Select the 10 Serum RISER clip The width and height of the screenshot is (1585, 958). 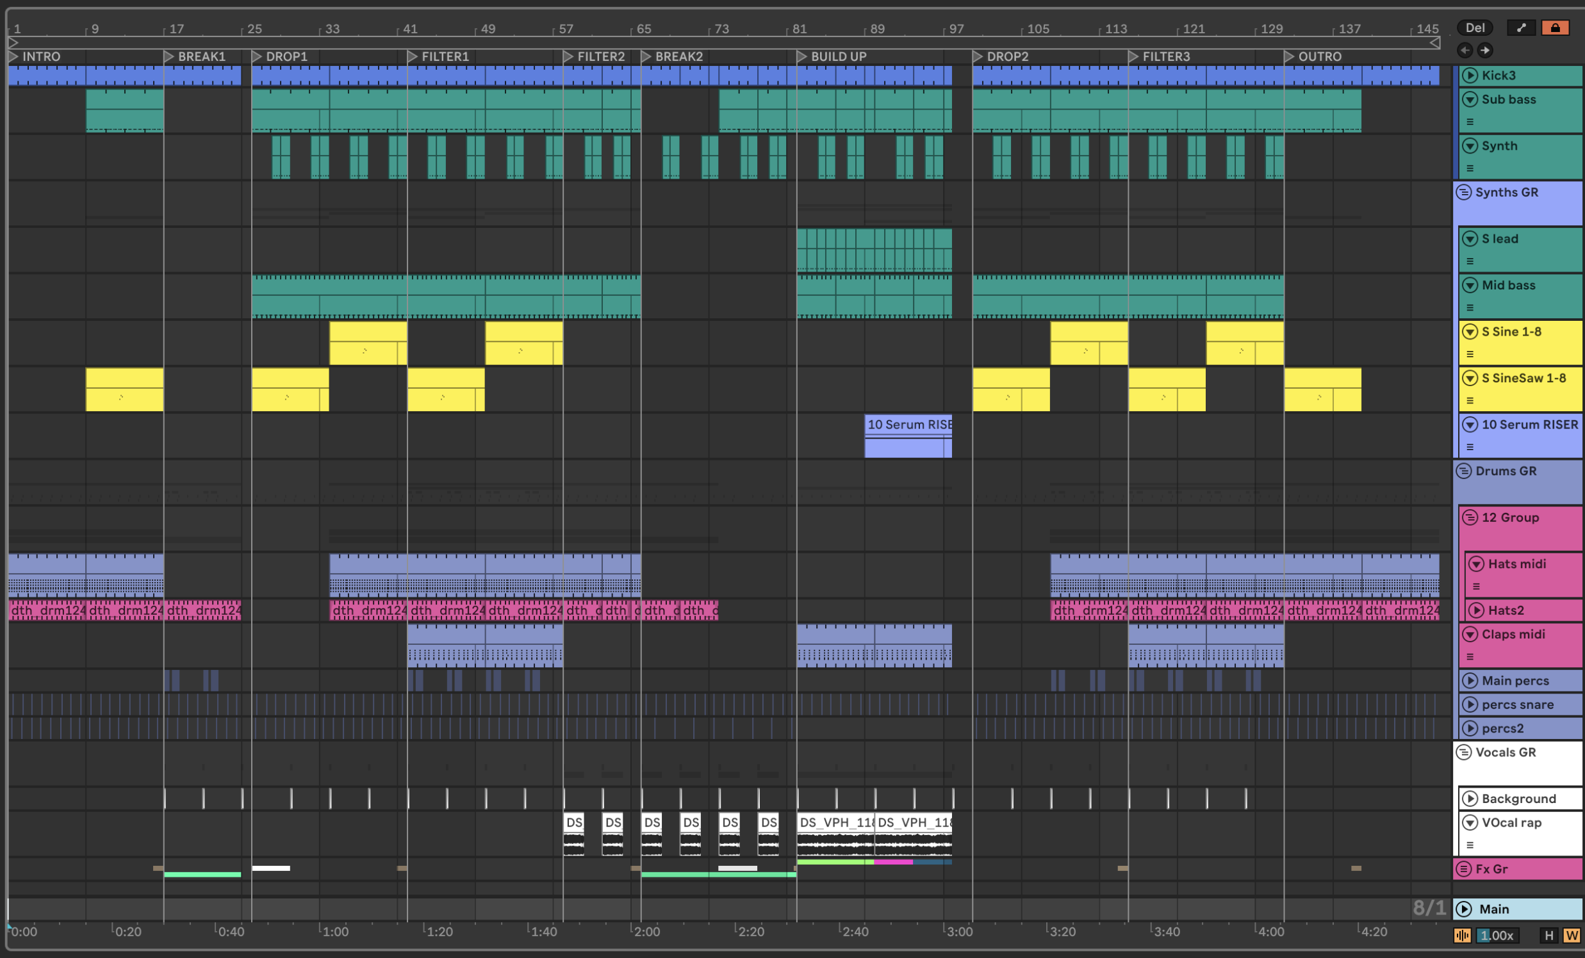click(908, 425)
